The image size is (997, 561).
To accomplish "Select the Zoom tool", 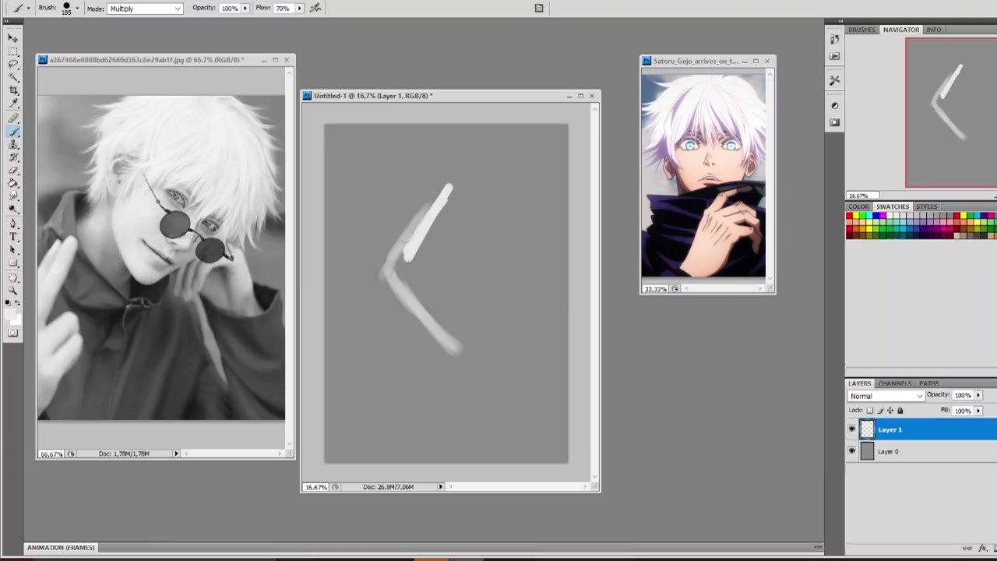I will [x=13, y=291].
